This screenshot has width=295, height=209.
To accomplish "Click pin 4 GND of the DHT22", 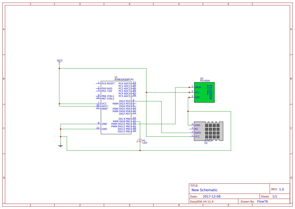I will (x=197, y=125).
